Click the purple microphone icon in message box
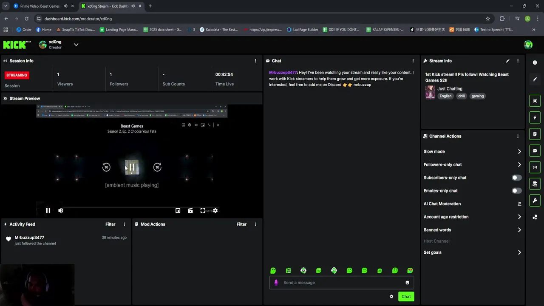Screen dimensions: 544x306 [276, 283]
